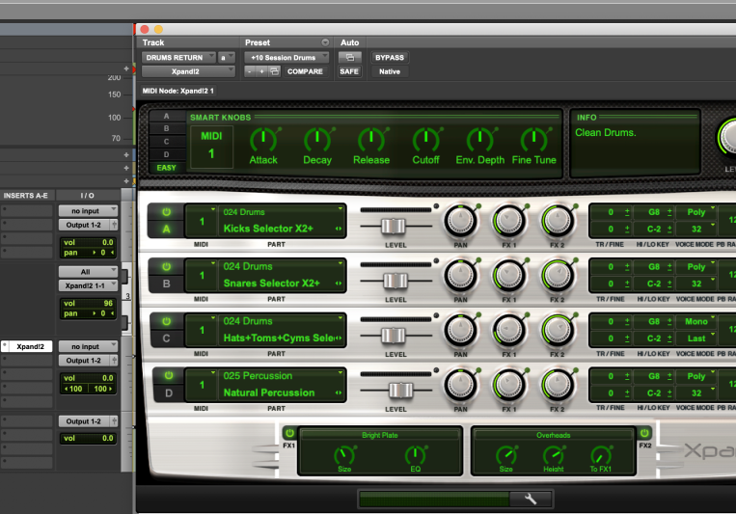Click the LEVEL slider of part A
Screen dimensions: 736x514
pos(394,227)
